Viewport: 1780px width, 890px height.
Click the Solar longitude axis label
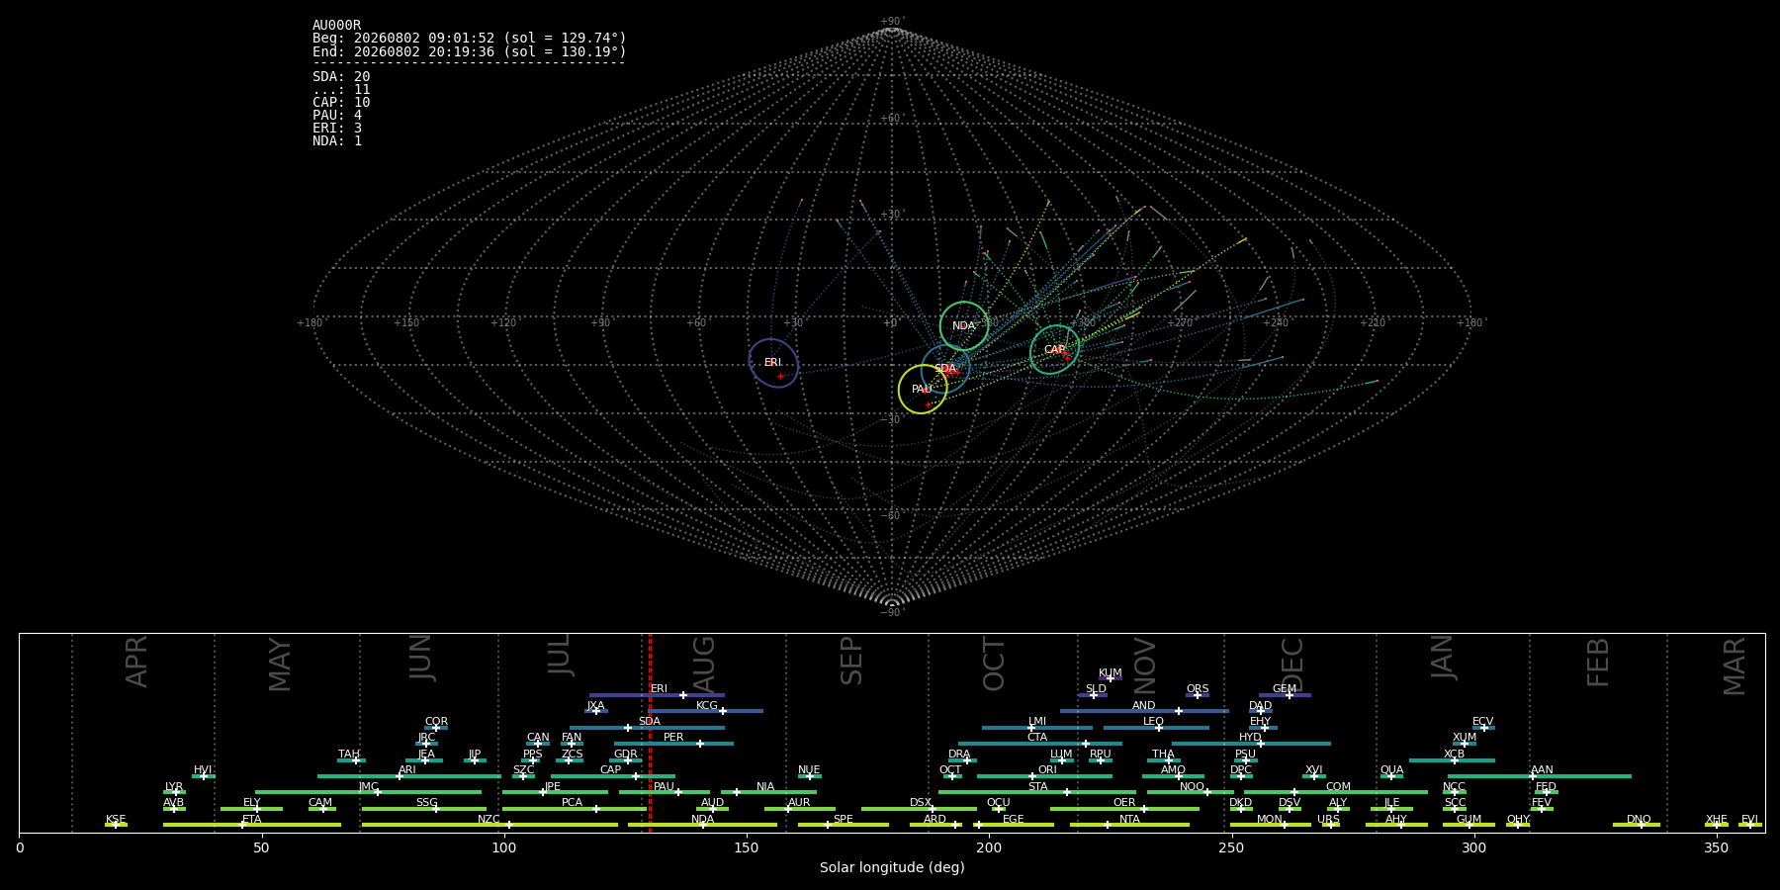[x=892, y=867]
